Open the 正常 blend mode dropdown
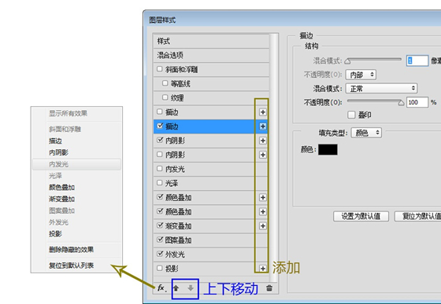 381,88
